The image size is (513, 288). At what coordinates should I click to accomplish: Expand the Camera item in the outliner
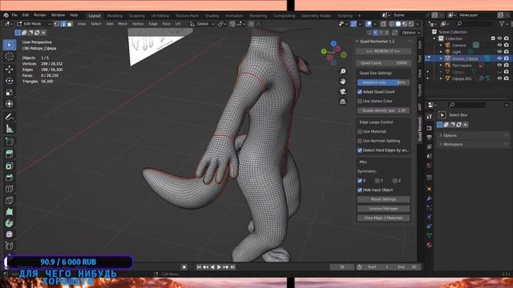coord(441,45)
